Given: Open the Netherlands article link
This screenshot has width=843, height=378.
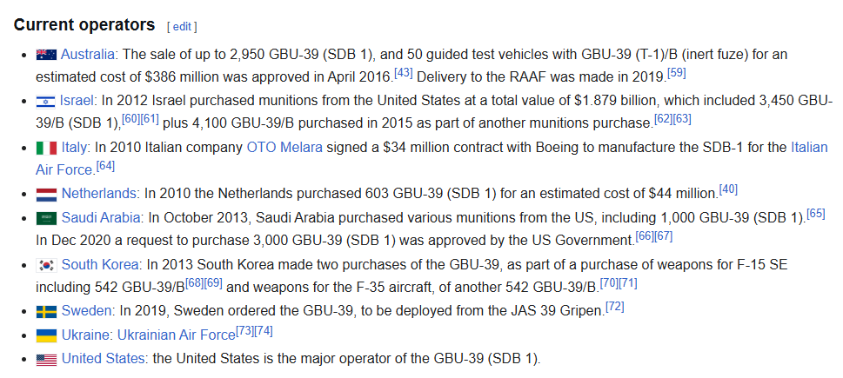Looking at the screenshot, I should (x=99, y=194).
